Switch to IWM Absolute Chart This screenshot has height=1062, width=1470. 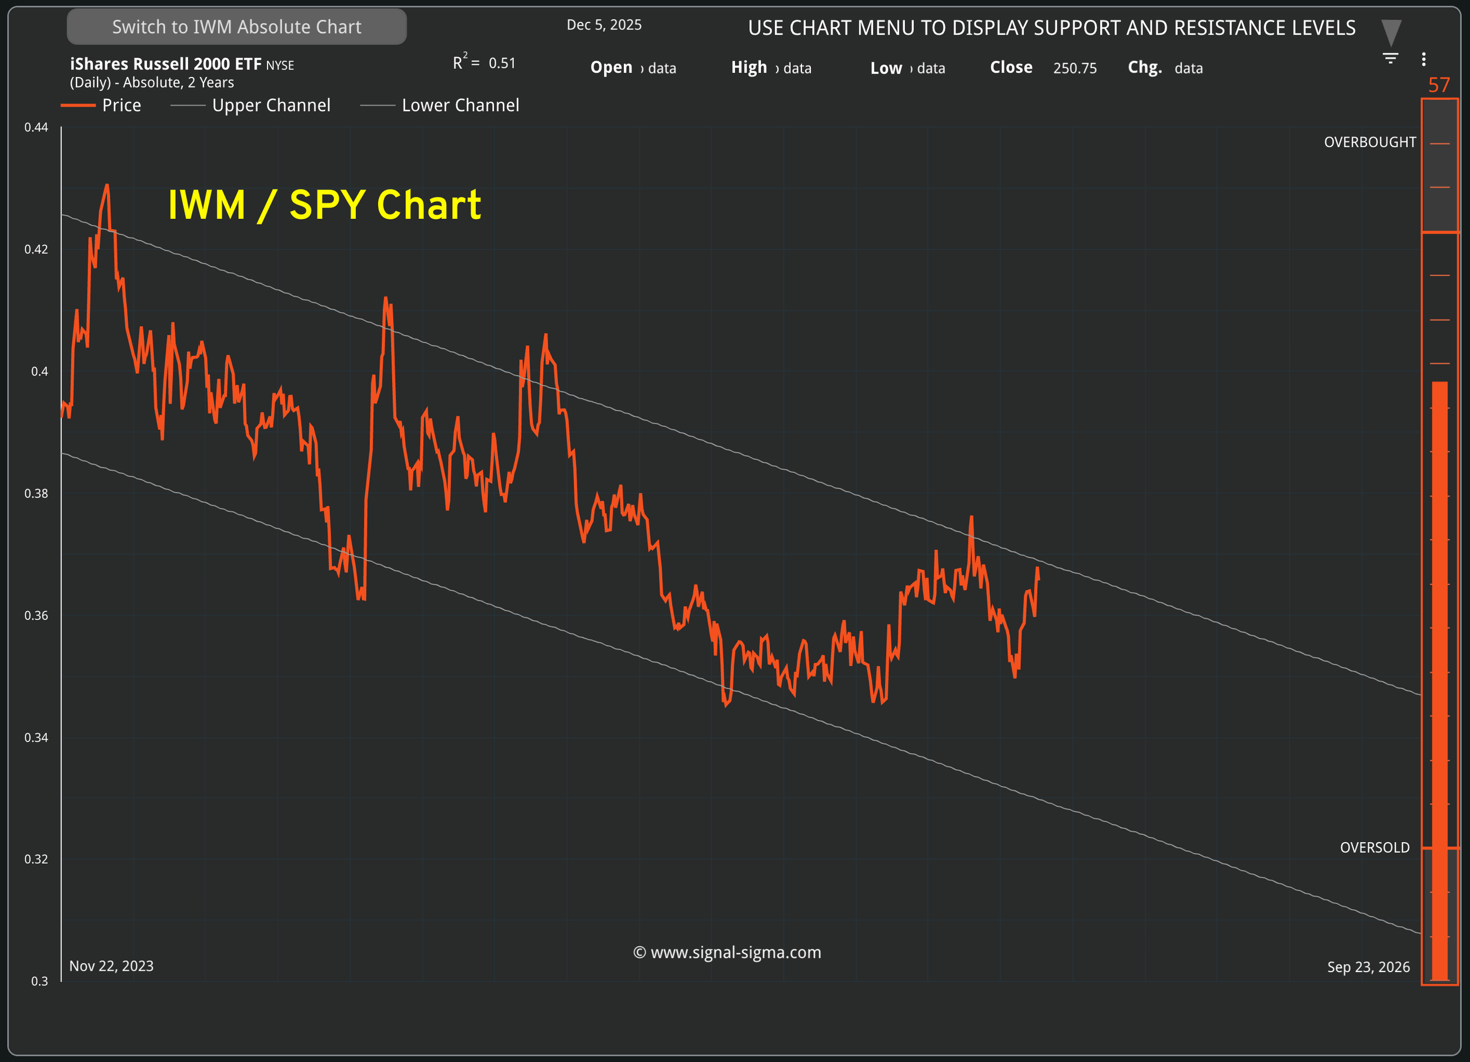pyautogui.click(x=236, y=26)
